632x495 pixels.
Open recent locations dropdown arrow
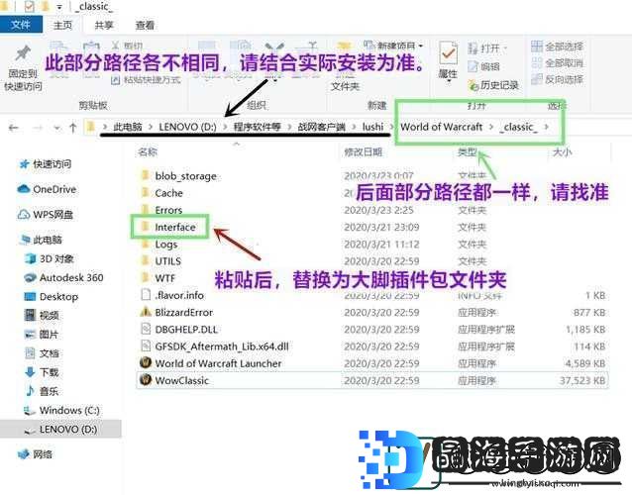click(56, 129)
